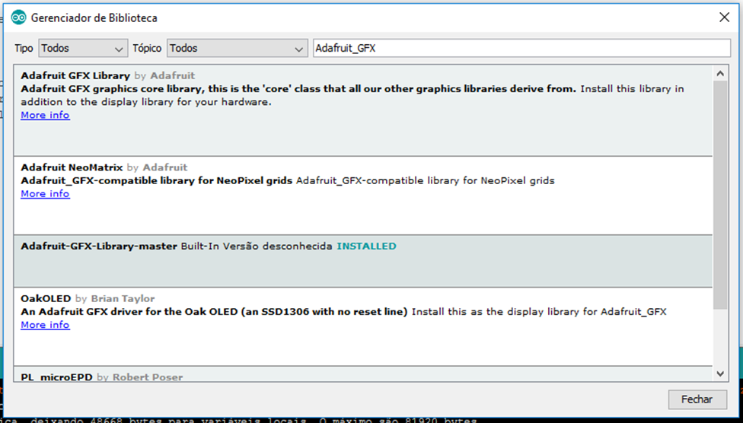Select the PL_microEPD entry title

pyautogui.click(x=56, y=377)
